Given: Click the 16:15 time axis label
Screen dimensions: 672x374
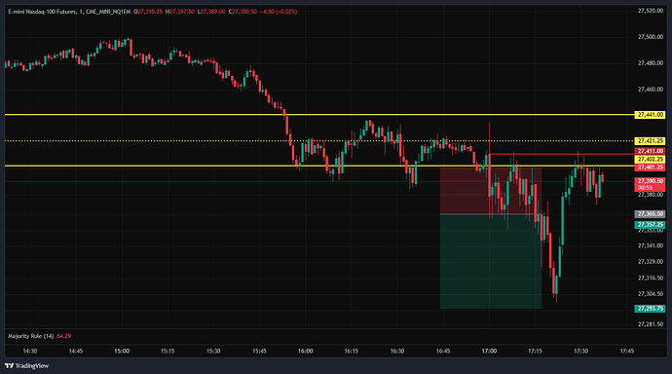Looking at the screenshot, I should [352, 352].
